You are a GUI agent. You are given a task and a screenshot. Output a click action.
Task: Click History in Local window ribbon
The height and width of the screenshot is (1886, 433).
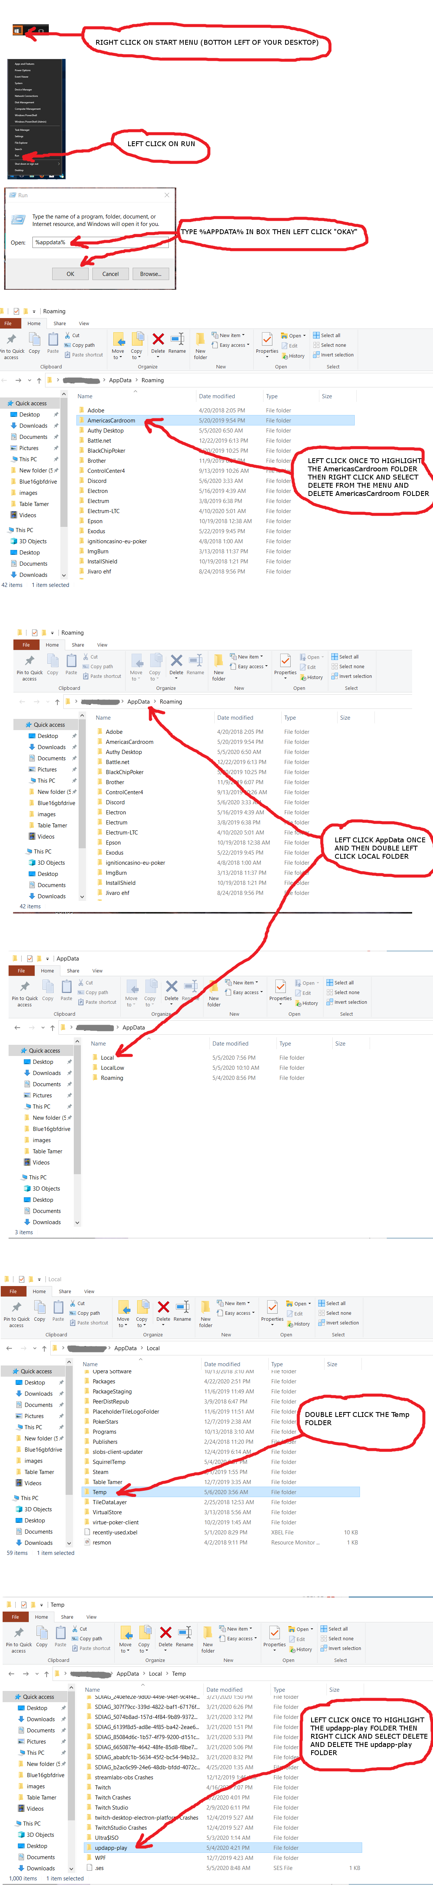299,1324
